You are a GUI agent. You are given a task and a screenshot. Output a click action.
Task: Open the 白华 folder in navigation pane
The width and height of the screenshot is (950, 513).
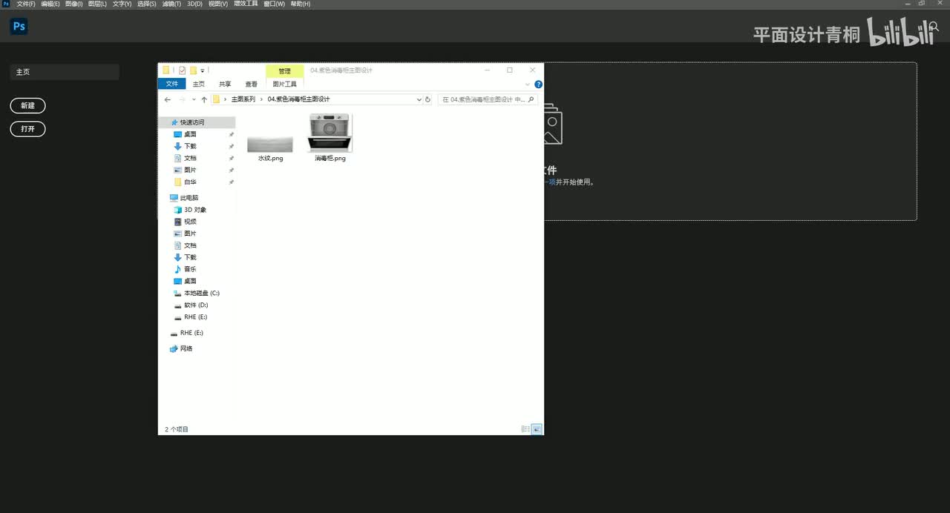tap(190, 182)
